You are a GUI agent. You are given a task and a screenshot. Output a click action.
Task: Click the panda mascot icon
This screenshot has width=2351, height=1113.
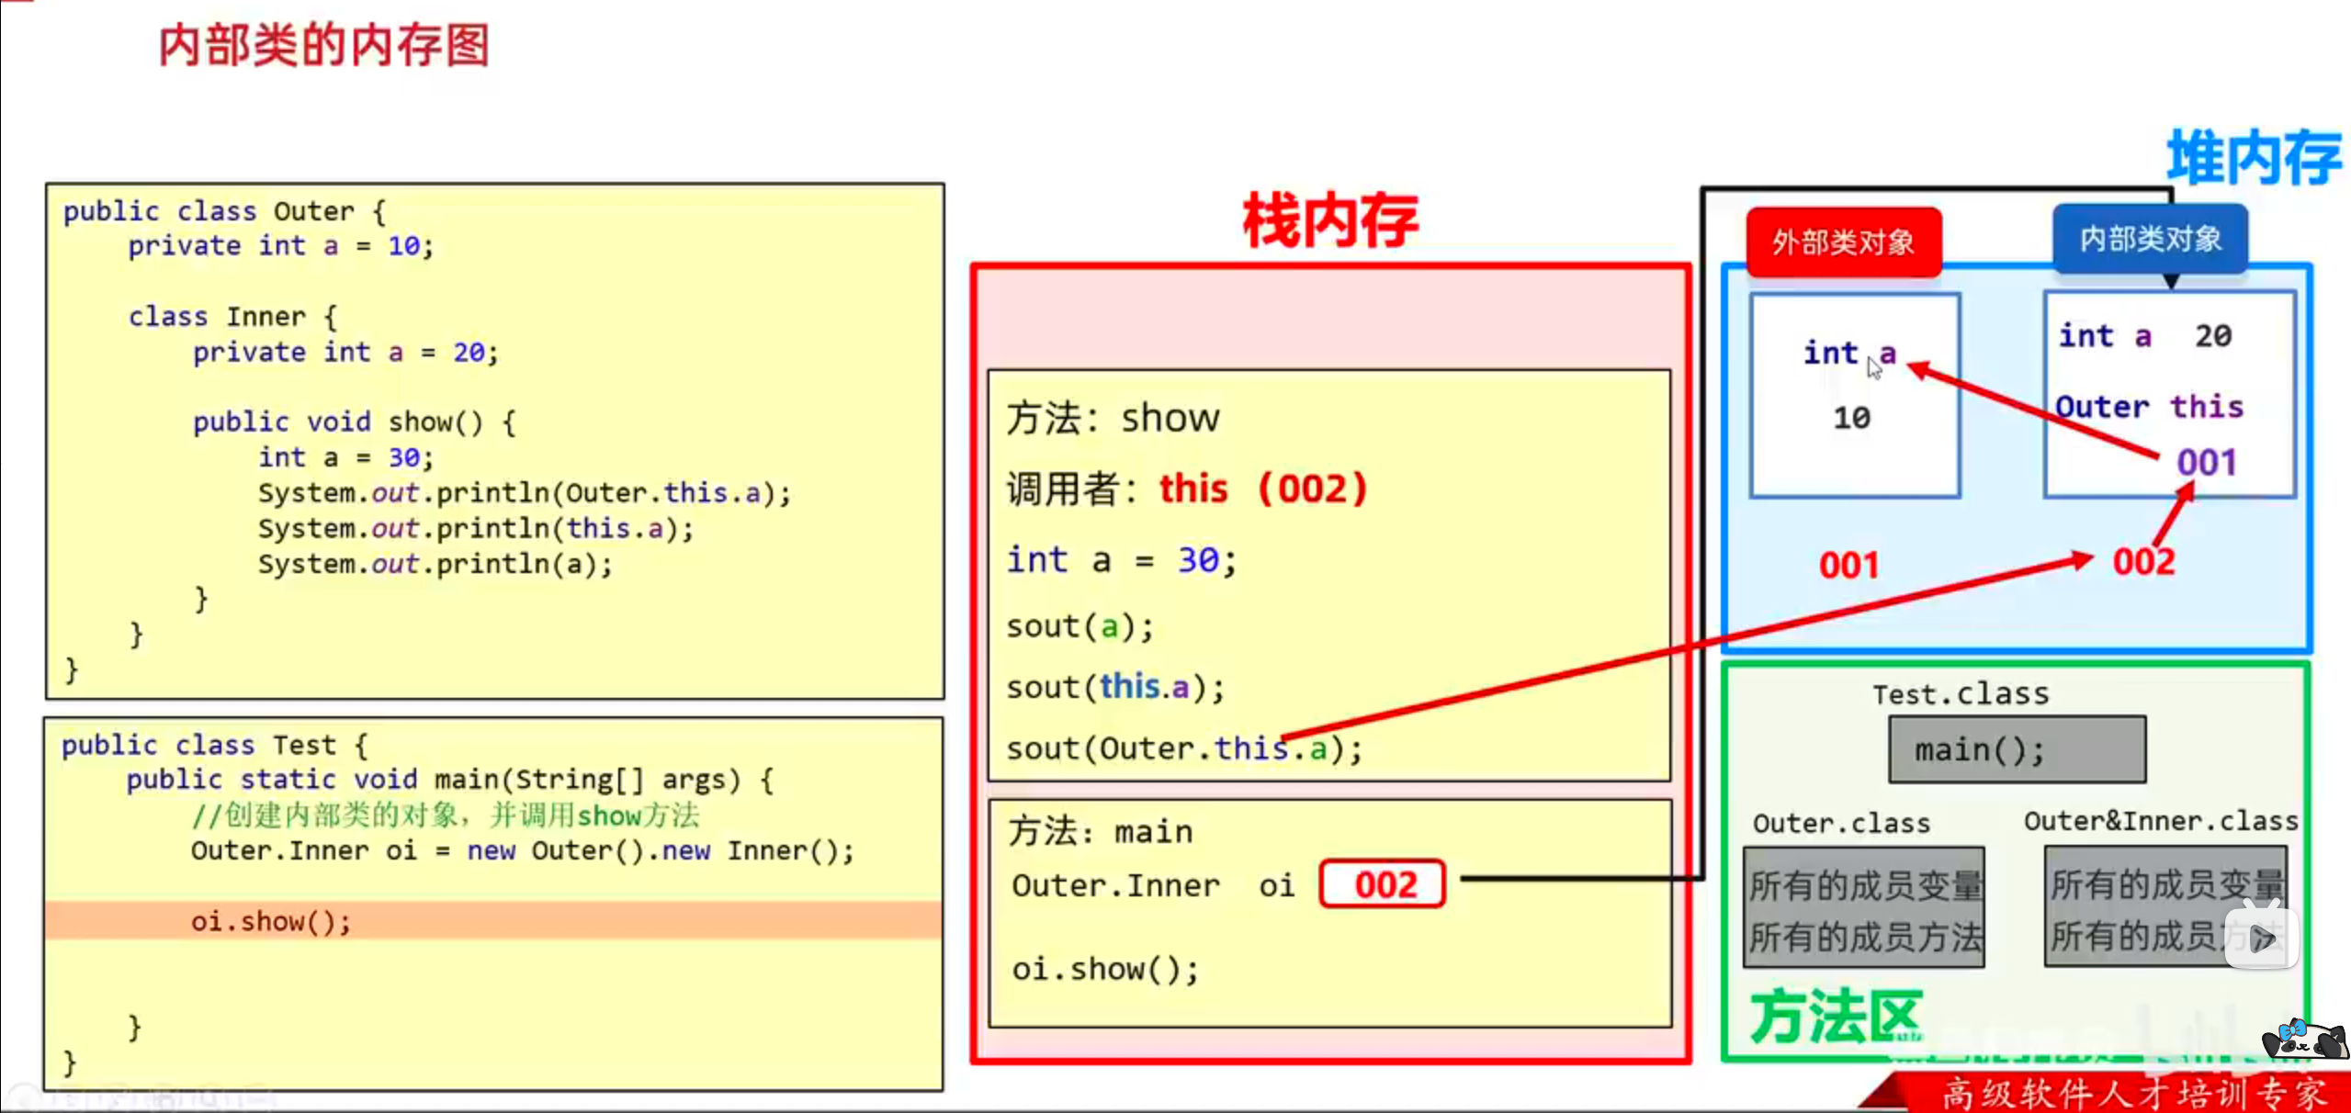pyautogui.click(x=2303, y=1042)
